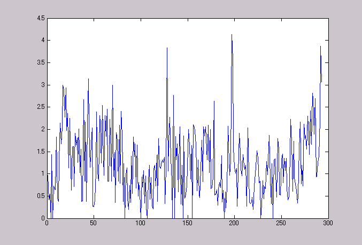
Task: Click the y-axis tick label 4
Action: click(x=43, y=41)
